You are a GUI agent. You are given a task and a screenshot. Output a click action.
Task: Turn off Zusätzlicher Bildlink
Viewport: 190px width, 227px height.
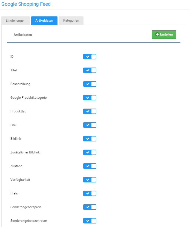pyautogui.click(x=90, y=152)
